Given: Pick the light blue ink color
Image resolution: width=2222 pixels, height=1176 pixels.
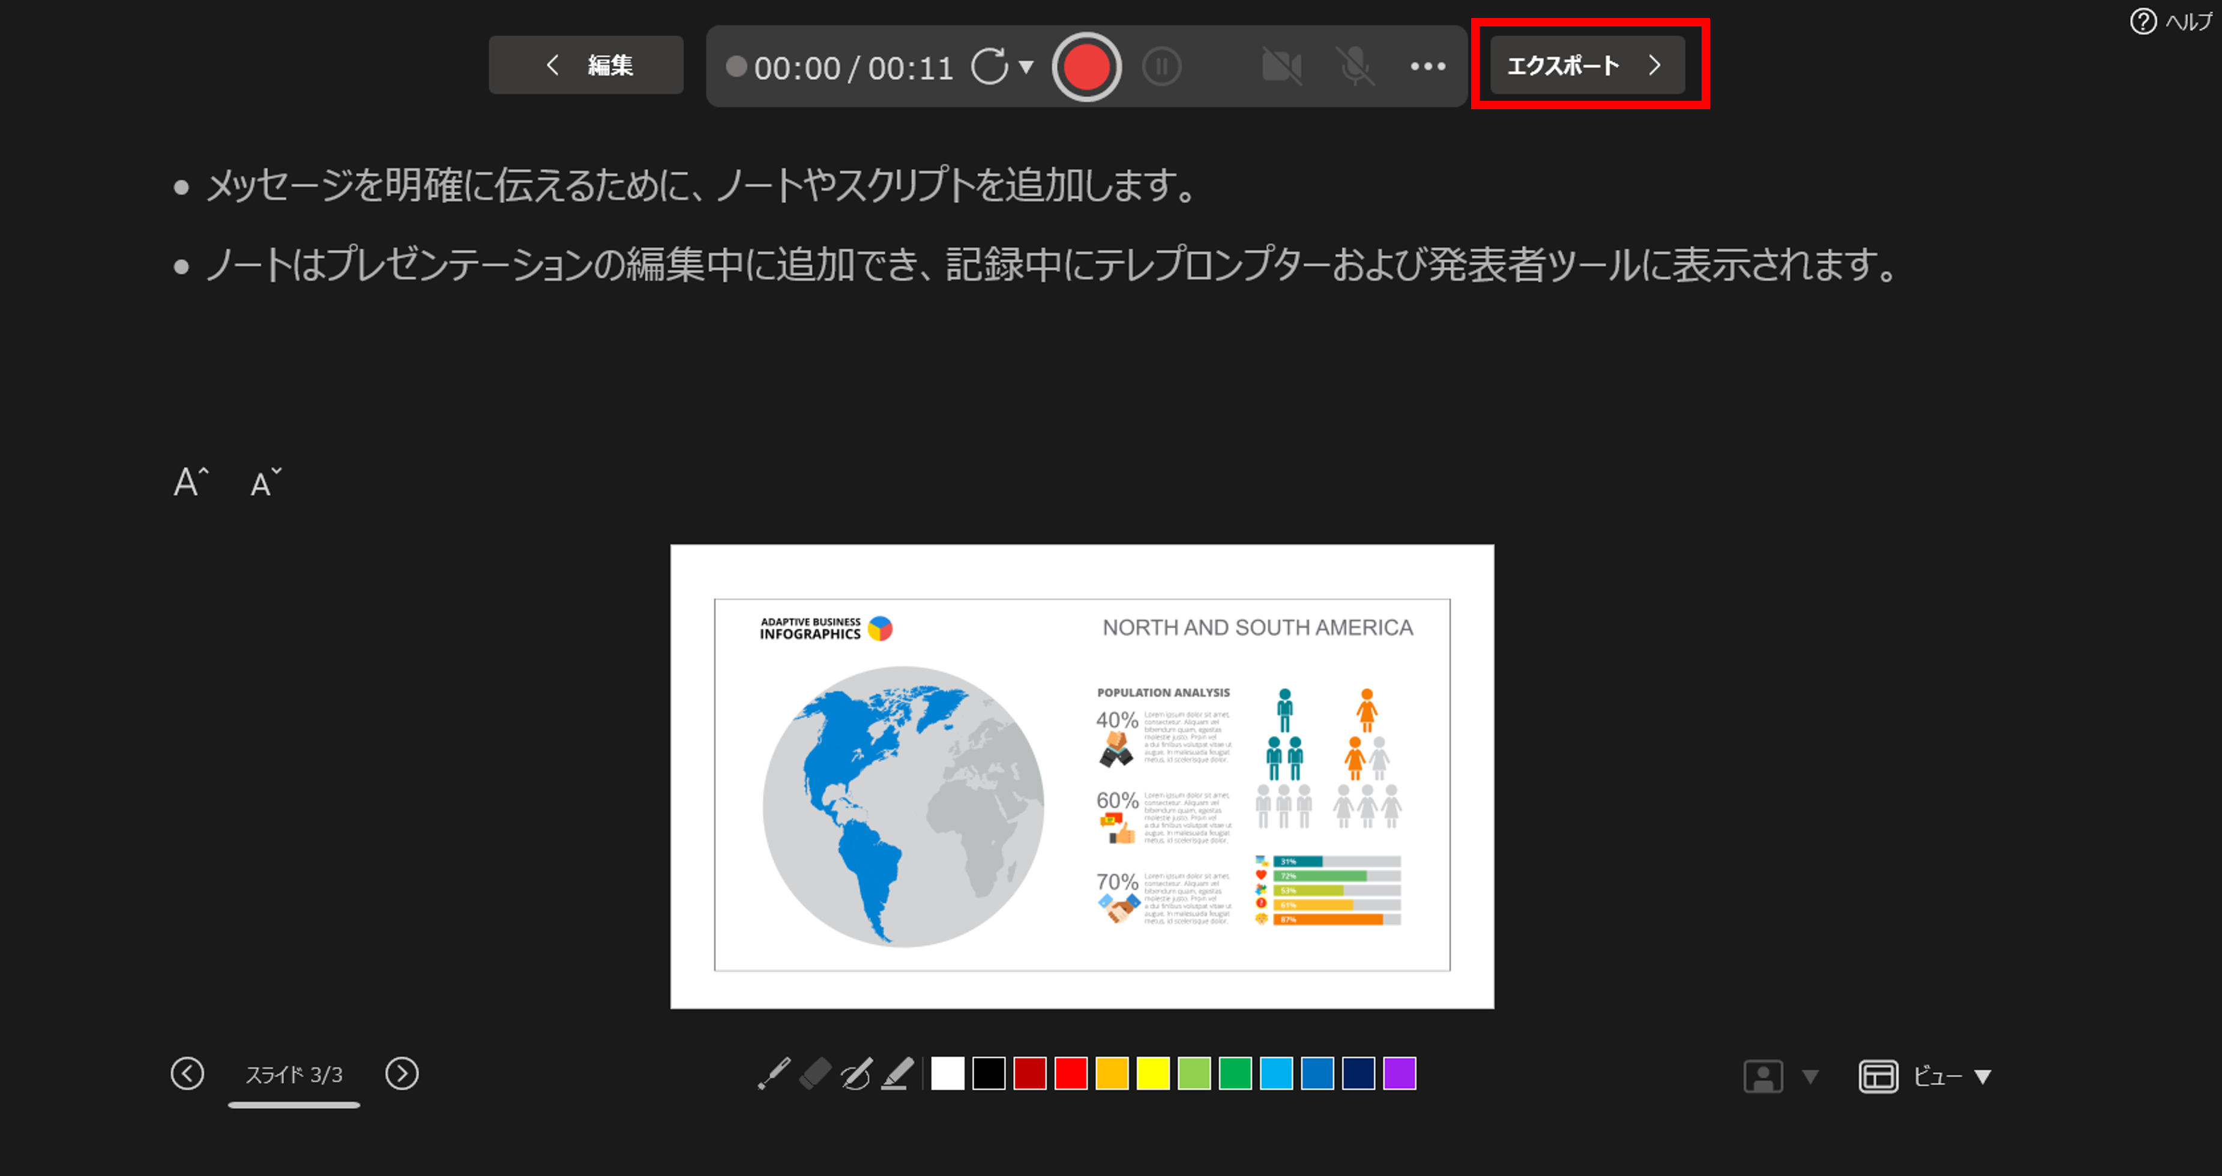Looking at the screenshot, I should (1277, 1073).
